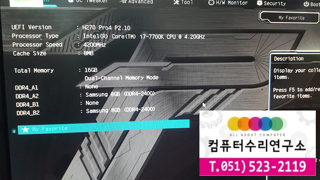Image resolution: width=320 pixels, height=180 pixels.
Task: Click UEFI Version value H270 Pro4 P2.10
Action: [x=106, y=28]
